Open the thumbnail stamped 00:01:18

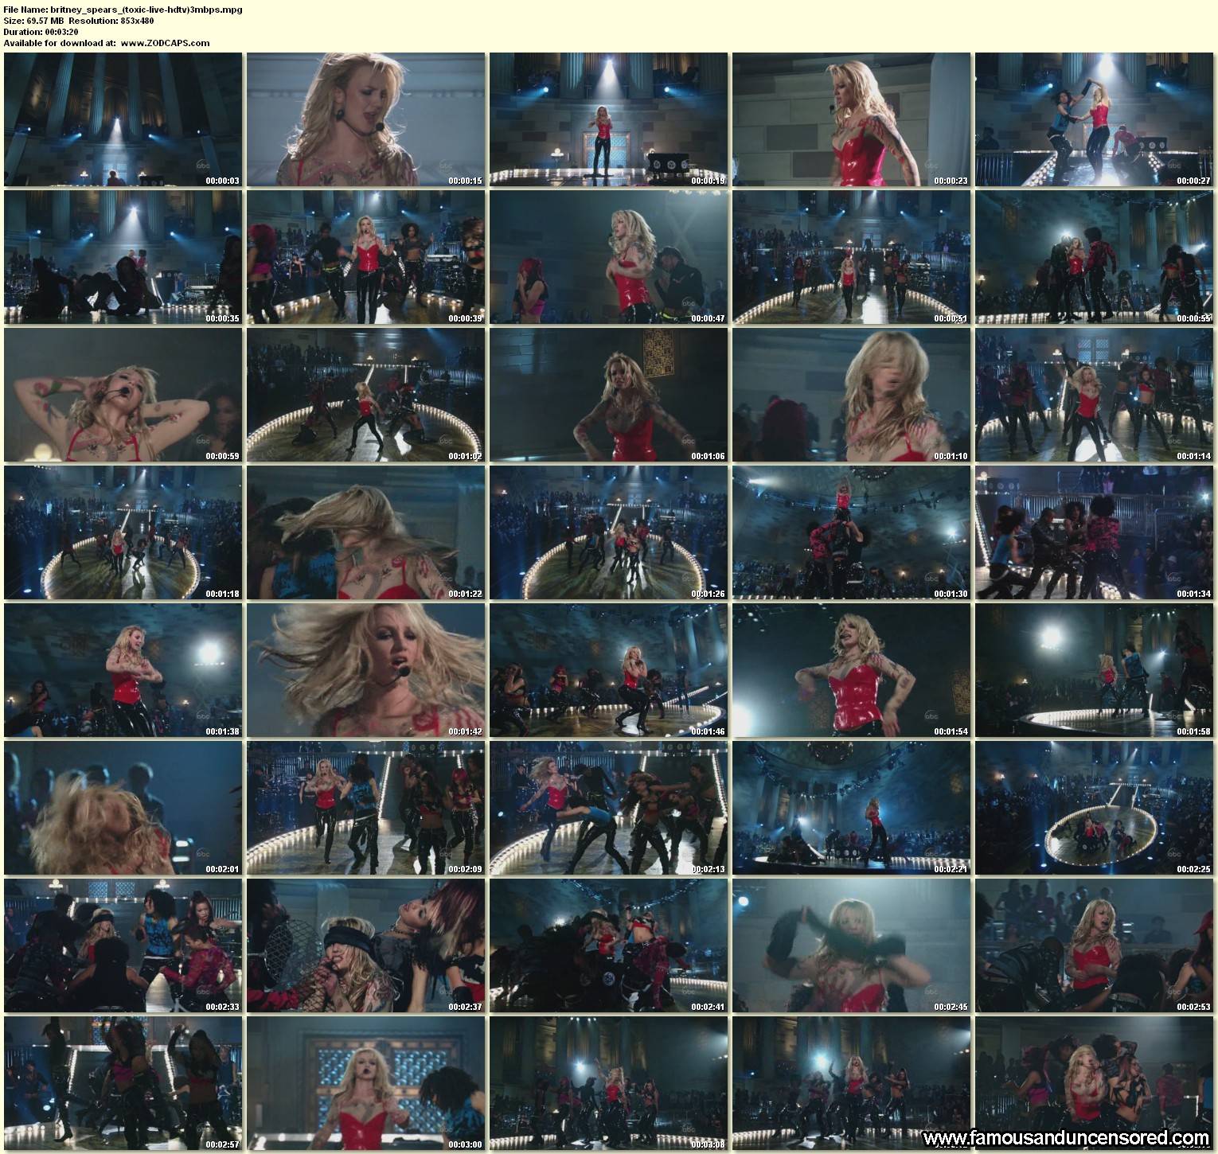123,532
